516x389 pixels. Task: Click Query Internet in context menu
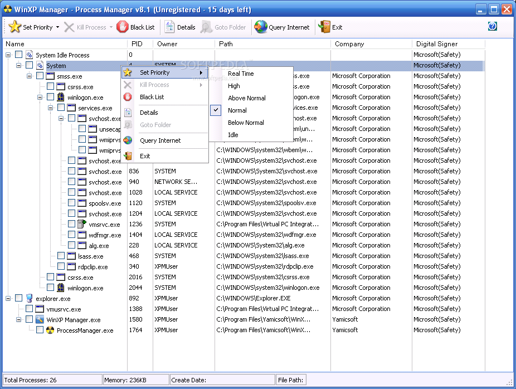160,140
